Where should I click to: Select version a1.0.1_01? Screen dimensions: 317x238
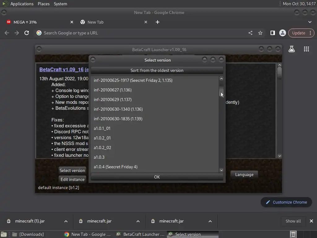pos(155,128)
